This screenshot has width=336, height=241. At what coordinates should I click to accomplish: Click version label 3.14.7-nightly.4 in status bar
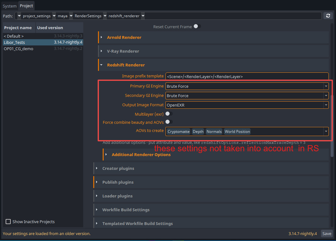pos(303,233)
